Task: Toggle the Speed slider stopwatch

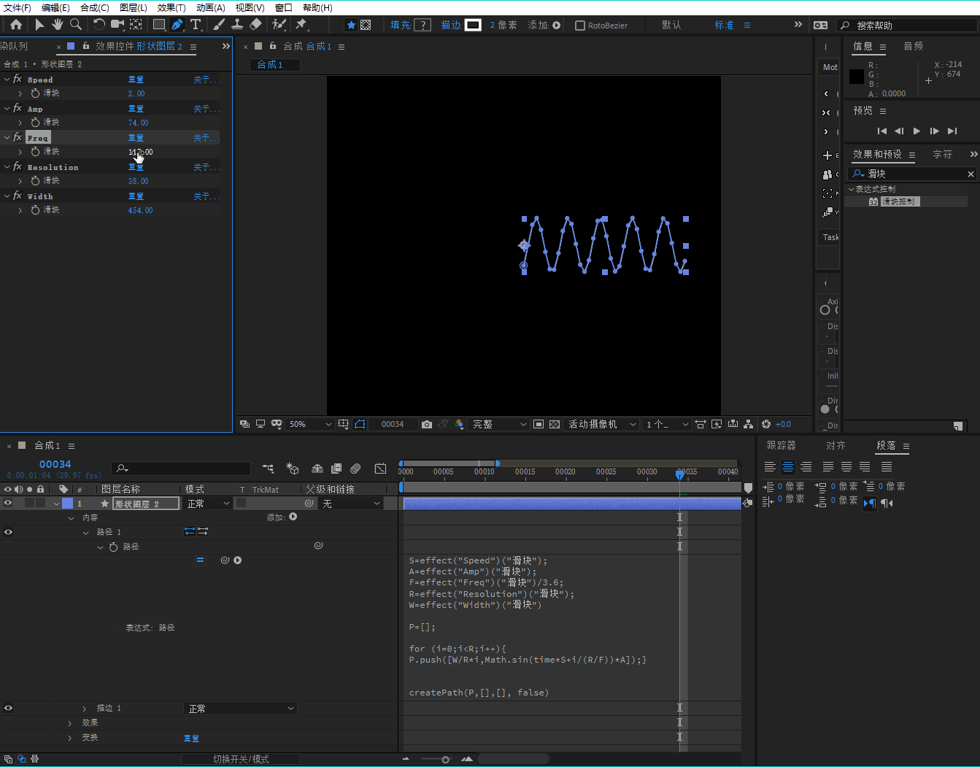Action: 35,93
